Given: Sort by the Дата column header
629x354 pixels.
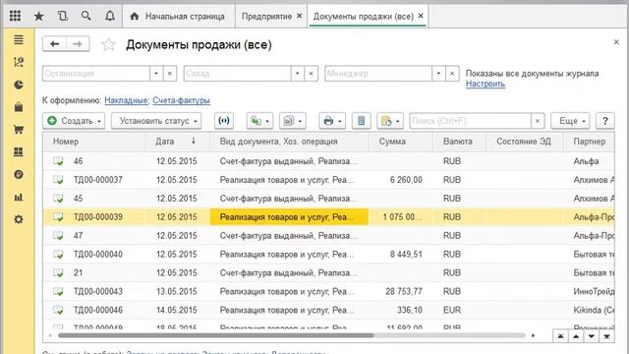Looking at the screenshot, I should (x=177, y=142).
